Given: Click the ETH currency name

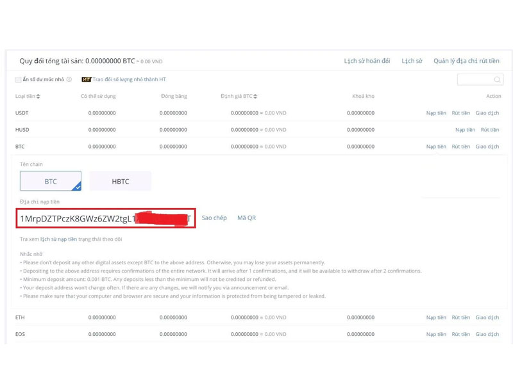Looking at the screenshot, I should 20,317.
